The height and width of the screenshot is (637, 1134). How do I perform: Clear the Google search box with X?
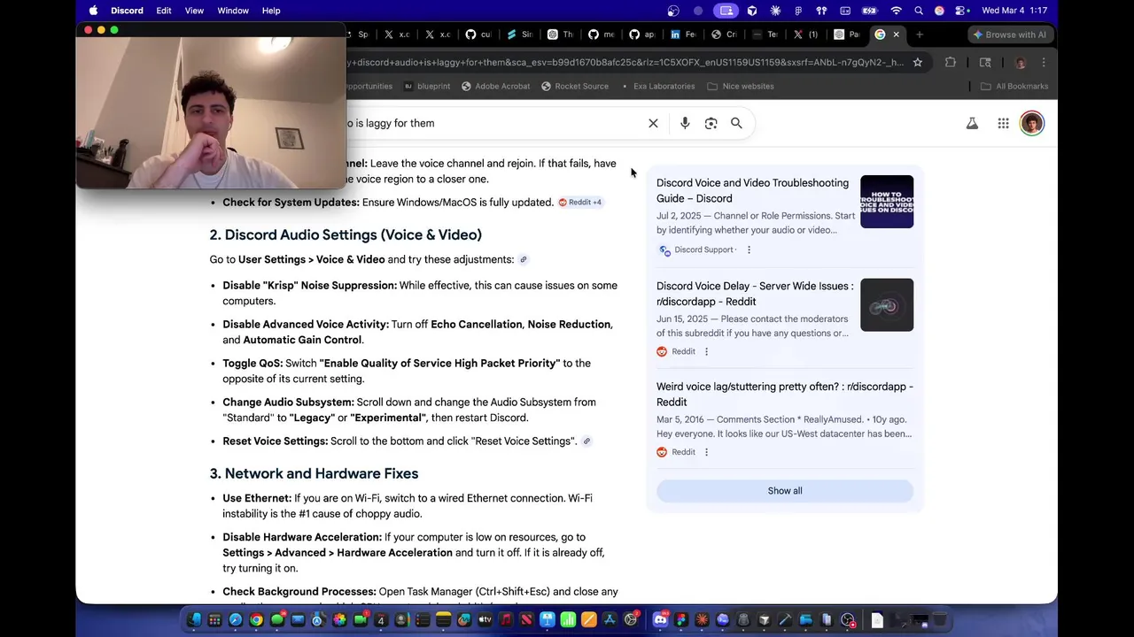653,124
